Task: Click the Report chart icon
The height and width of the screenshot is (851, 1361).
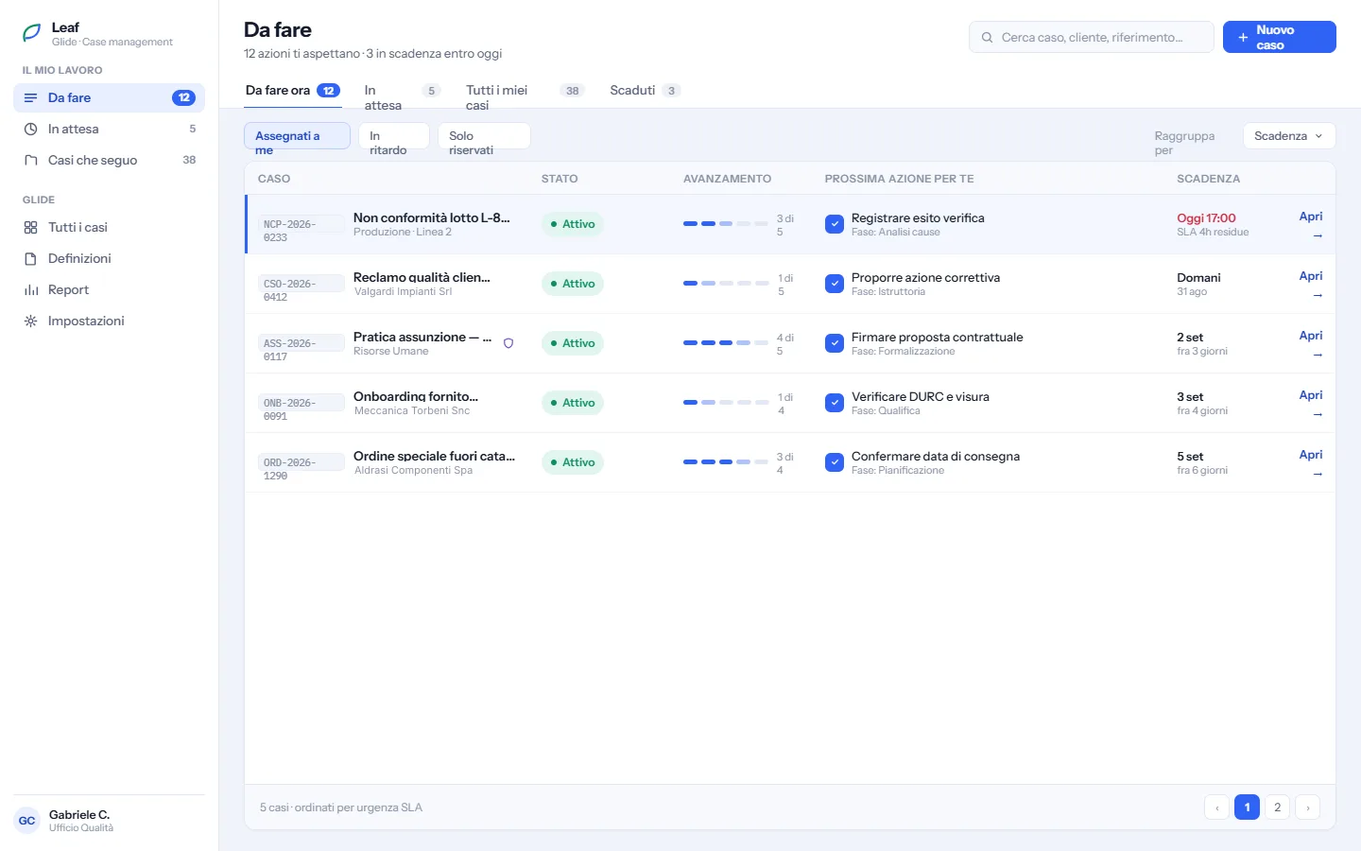Action: click(x=30, y=289)
